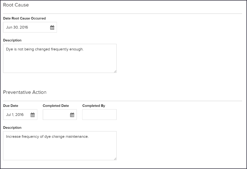Focus the Completed By text box
The width and height of the screenshot is (247, 169).
[x=99, y=115]
